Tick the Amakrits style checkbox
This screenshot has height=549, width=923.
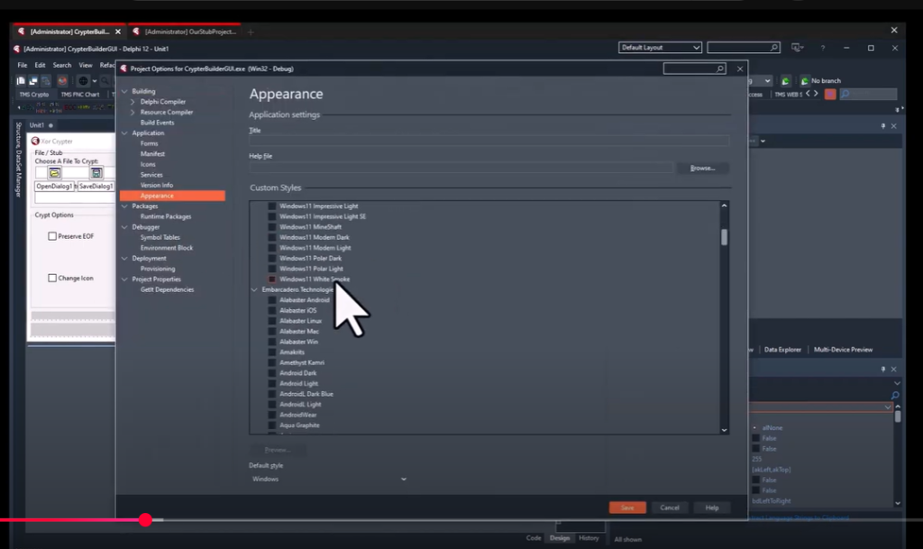[272, 352]
